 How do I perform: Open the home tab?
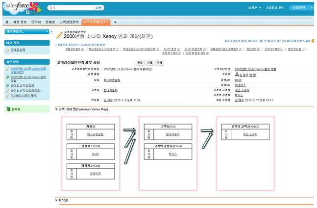7,22
